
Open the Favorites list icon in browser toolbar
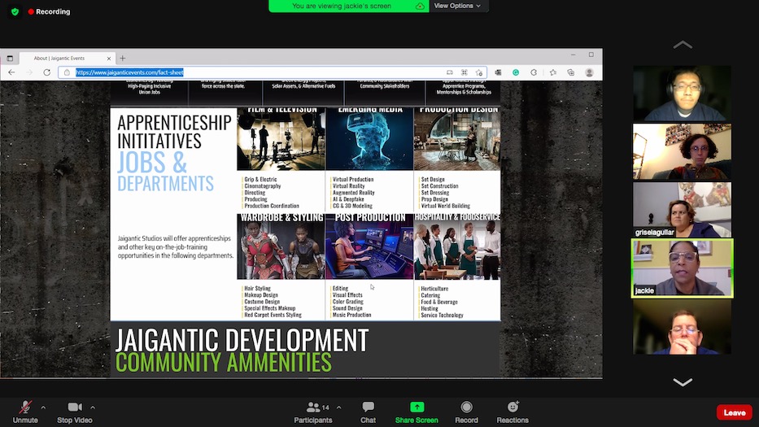pos(553,72)
